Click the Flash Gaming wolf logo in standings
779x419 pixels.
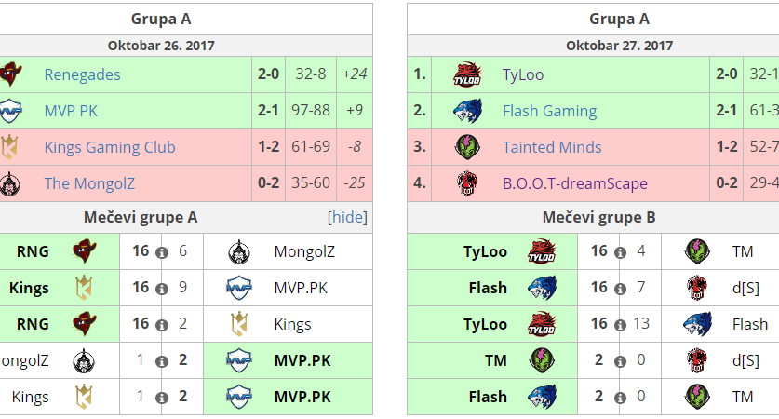[x=466, y=111]
